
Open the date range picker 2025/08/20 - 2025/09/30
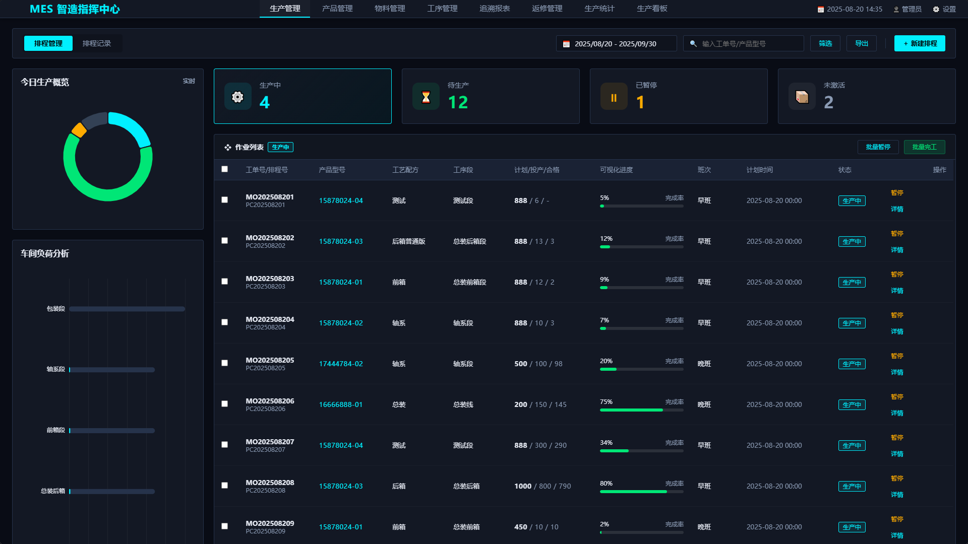click(x=616, y=44)
